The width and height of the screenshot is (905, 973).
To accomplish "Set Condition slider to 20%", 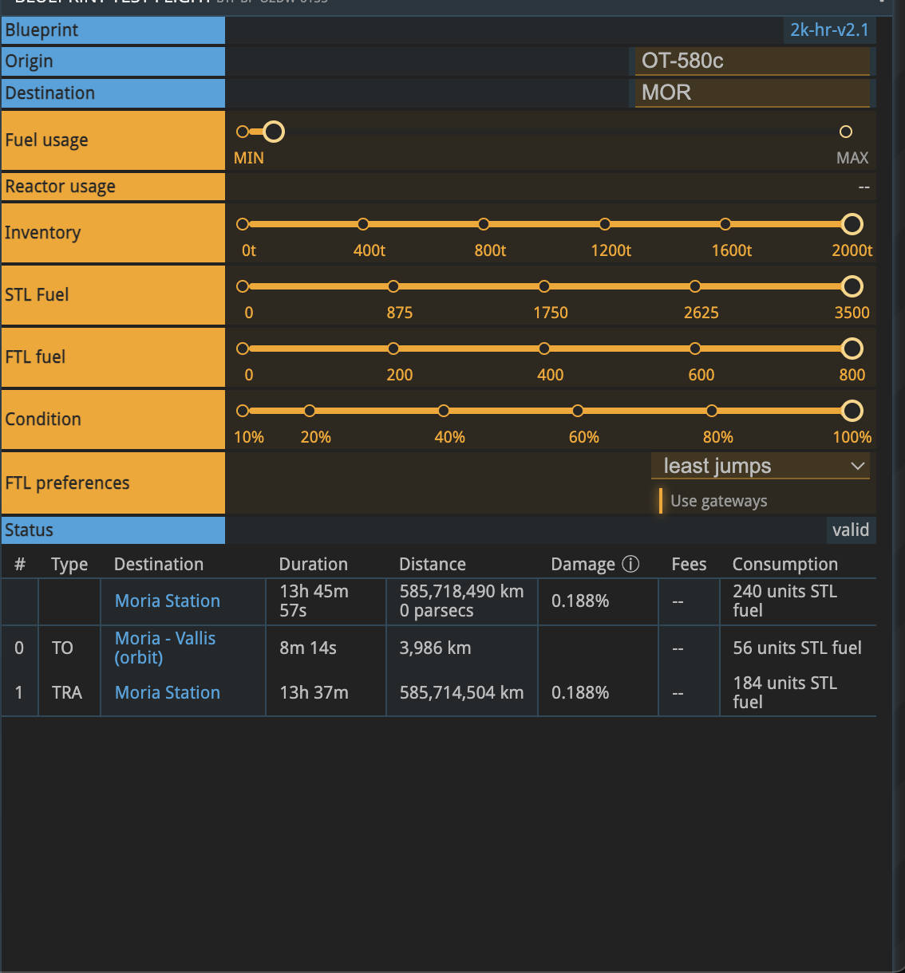I will 310,411.
